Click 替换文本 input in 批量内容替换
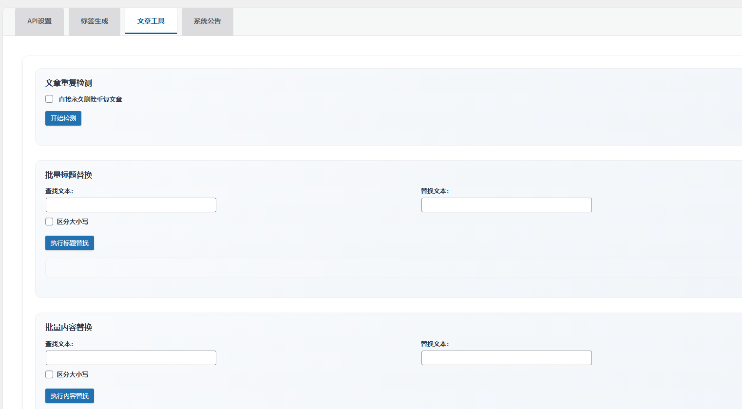 click(506, 358)
